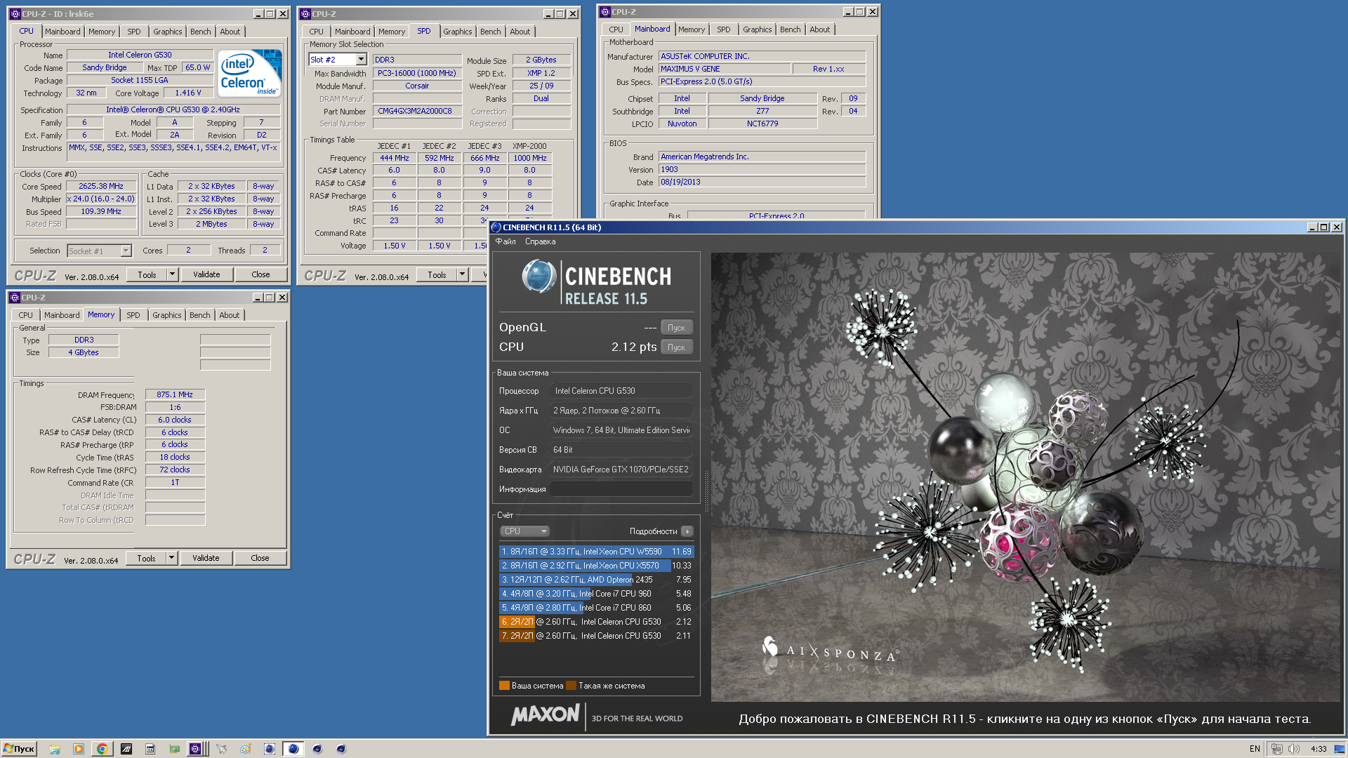Switch to Bench tab in CPU-Z CPU window
The image size is (1348, 758).
[200, 32]
